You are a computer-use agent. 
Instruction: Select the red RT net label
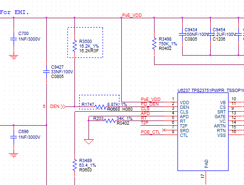click(144, 118)
